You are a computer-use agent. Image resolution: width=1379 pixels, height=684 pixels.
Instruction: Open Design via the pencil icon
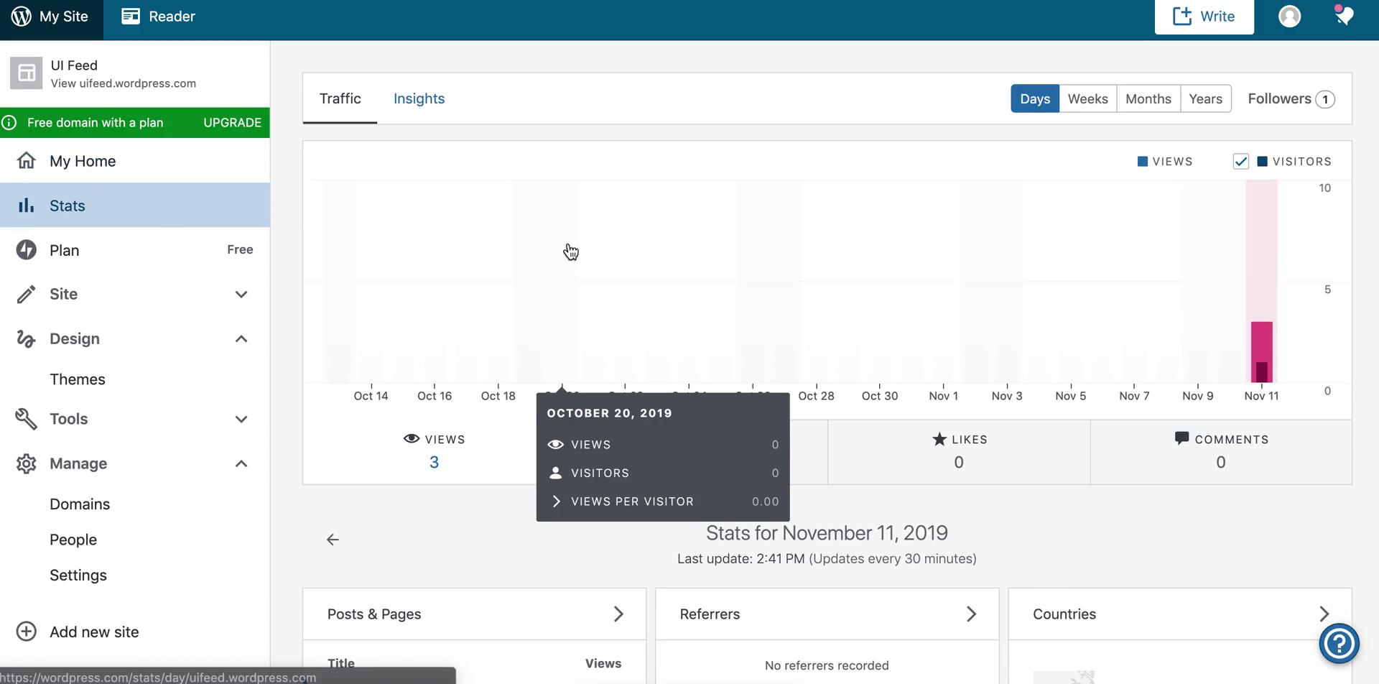pyautogui.click(x=26, y=338)
